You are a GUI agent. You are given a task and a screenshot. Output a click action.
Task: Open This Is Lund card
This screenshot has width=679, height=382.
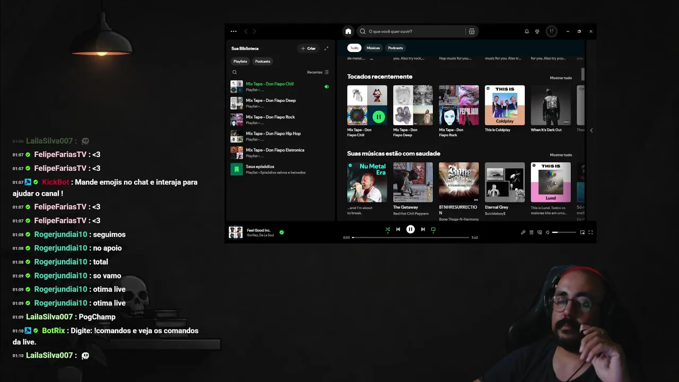coord(551,188)
